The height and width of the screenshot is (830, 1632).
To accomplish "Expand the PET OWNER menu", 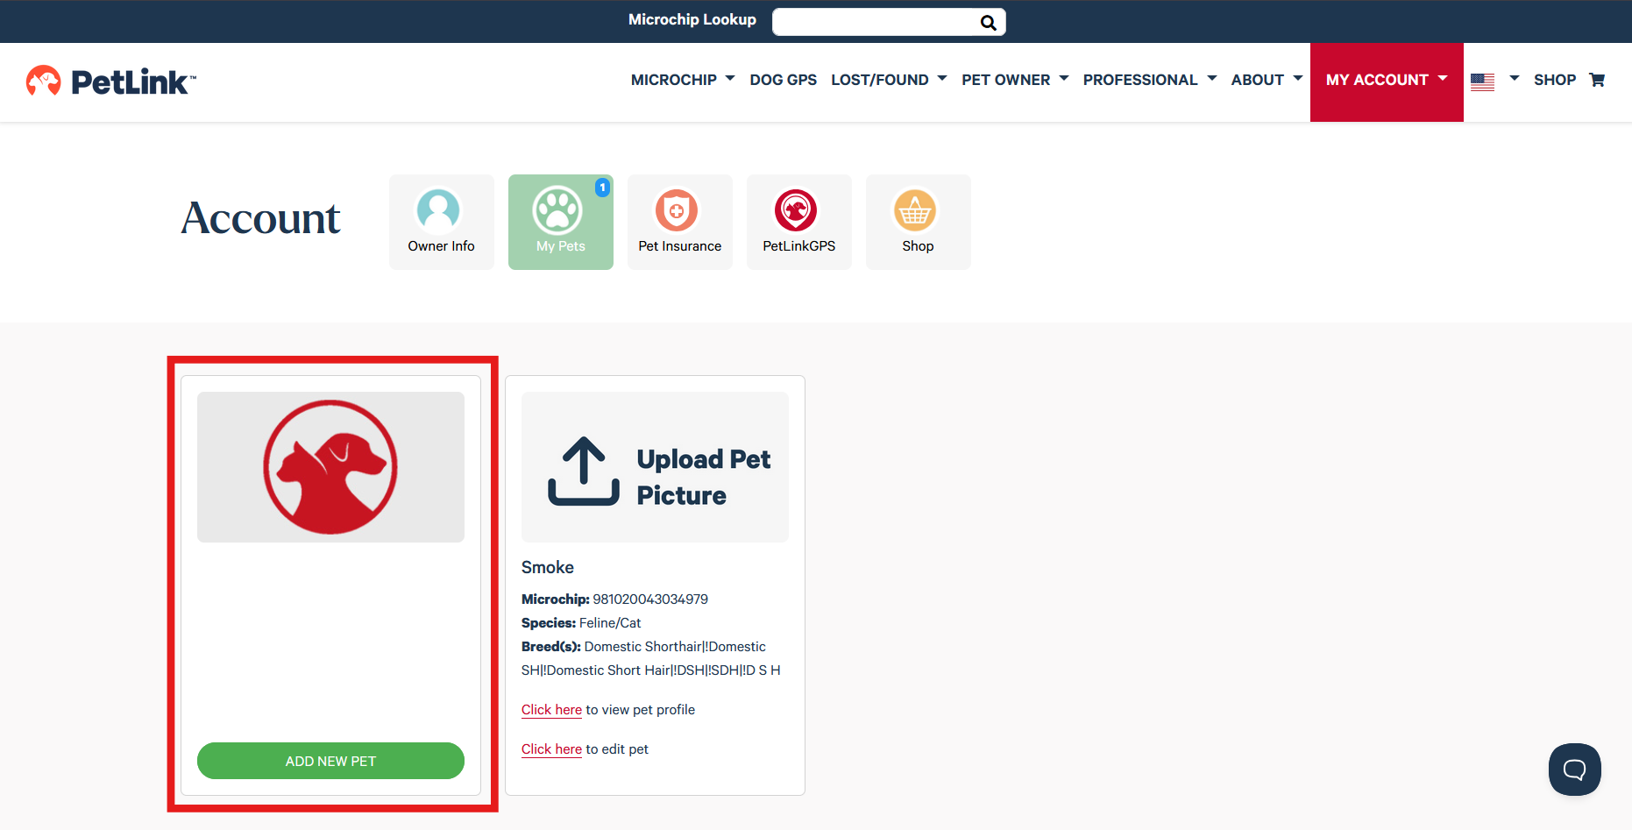I will (x=1015, y=80).
